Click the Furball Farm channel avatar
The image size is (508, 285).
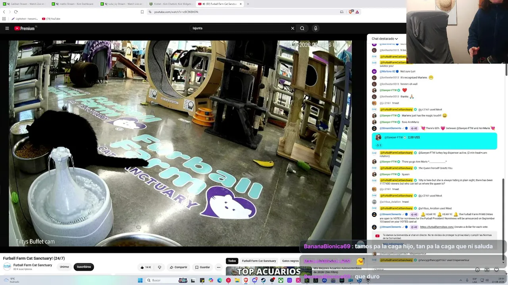click(7, 267)
